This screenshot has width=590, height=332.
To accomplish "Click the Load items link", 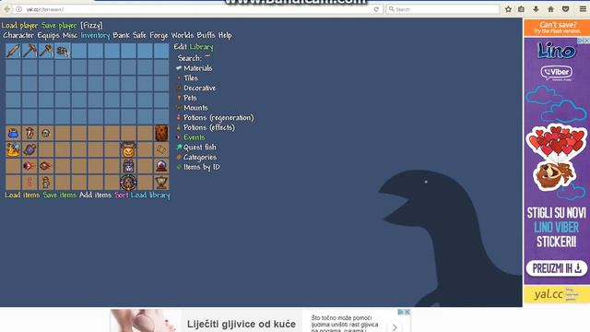I will coord(22,195).
